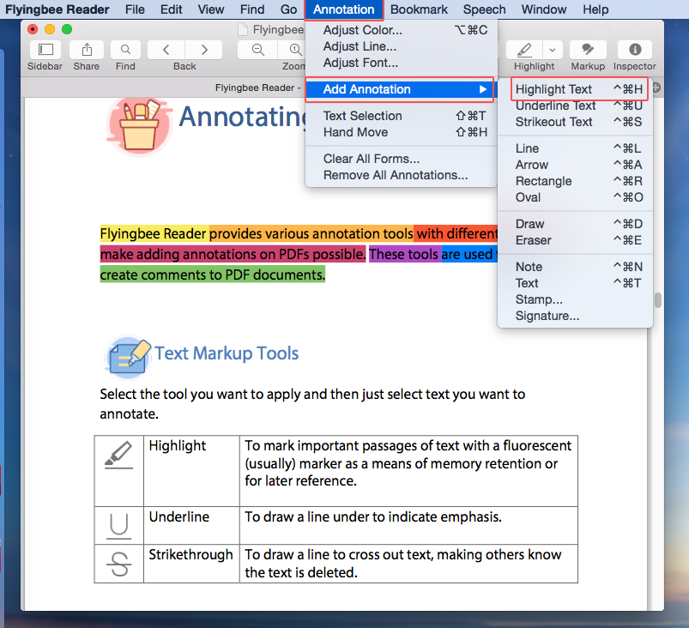The width and height of the screenshot is (689, 628).
Task: Open the Annotation menu
Action: (x=343, y=9)
